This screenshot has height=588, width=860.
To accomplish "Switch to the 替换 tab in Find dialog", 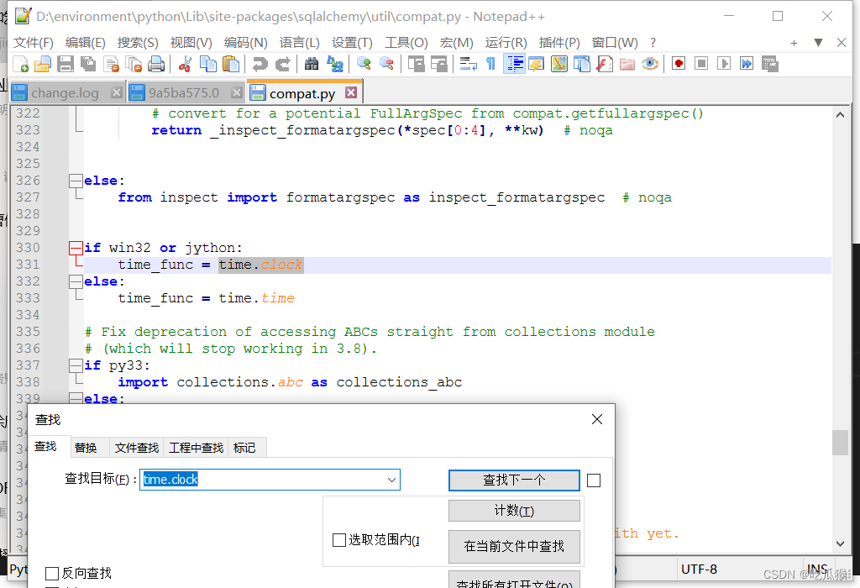I will pos(87,448).
